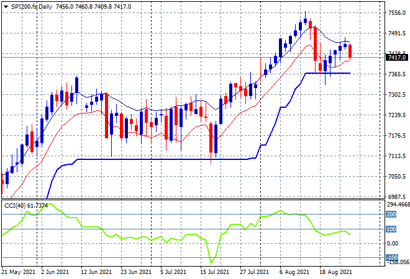Click the current price label 7417.0
This screenshot has width=410, height=279.
397,58
